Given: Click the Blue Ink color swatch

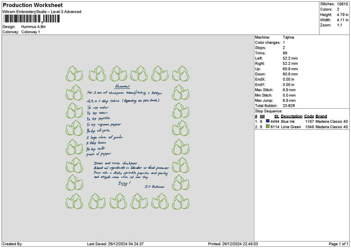Looking at the screenshot, I should pos(267,121).
